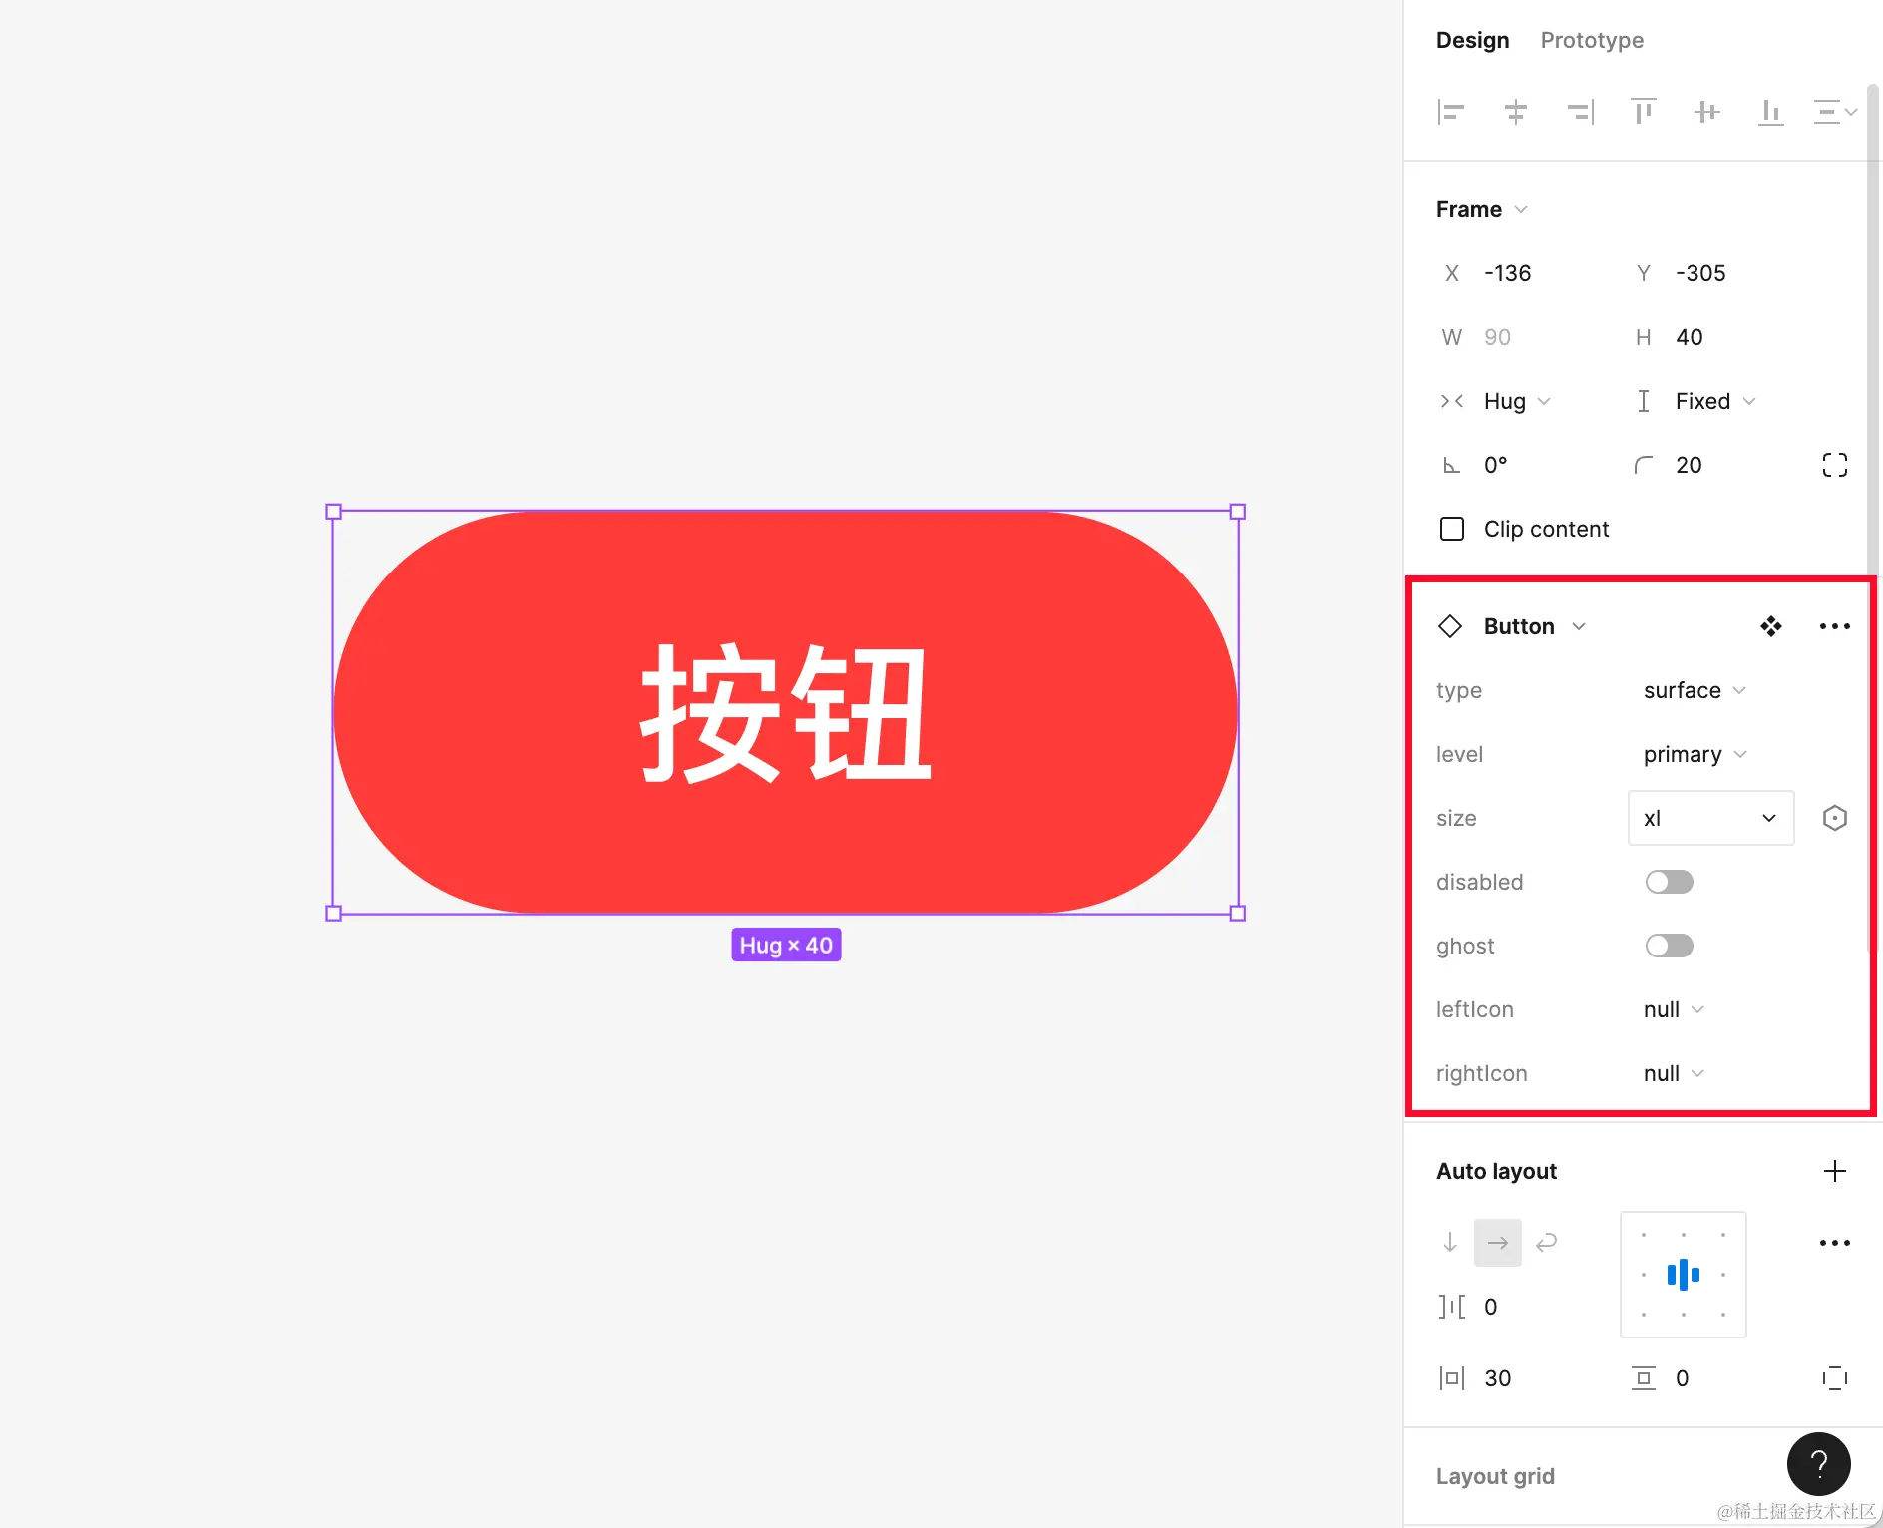Open the type surface dropdown
This screenshot has height=1528, width=1883.
tap(1695, 690)
